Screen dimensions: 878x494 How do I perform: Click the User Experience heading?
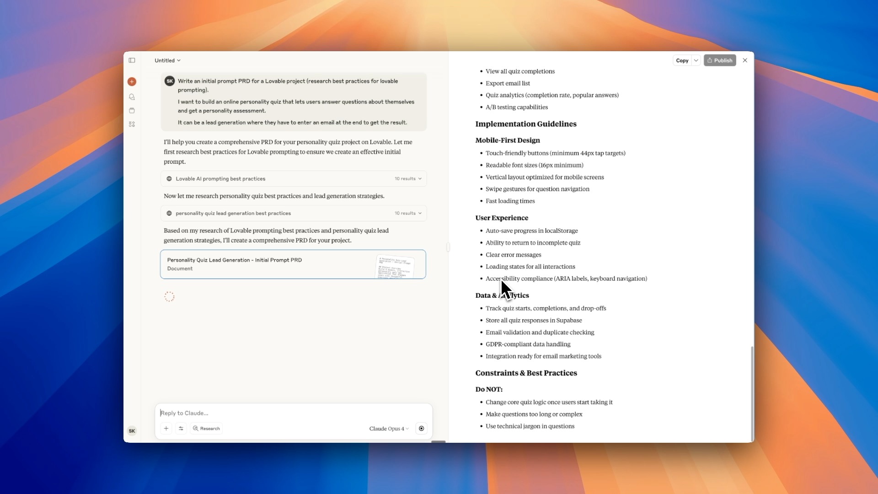coord(502,218)
